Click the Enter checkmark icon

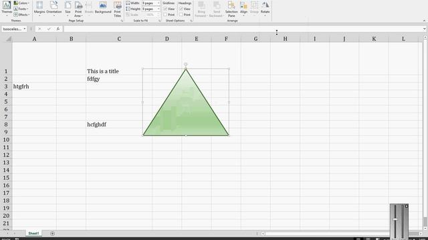tap(49, 29)
